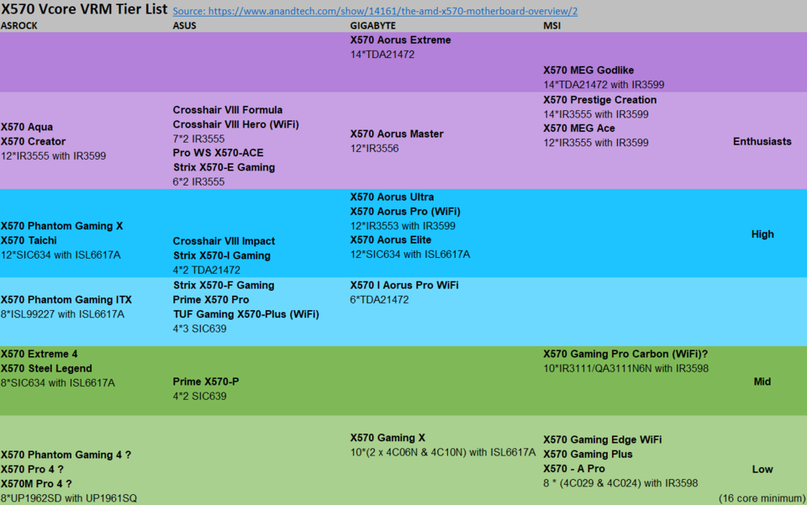The image size is (807, 505).
Task: Click 'X570 Aorus Ultra' entry
Action: click(x=393, y=197)
